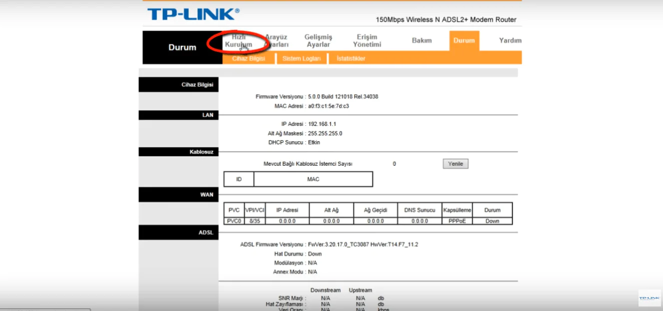Click the highlighted orange Durum tab
Image resolution: width=663 pixels, height=311 pixels.
(464, 40)
